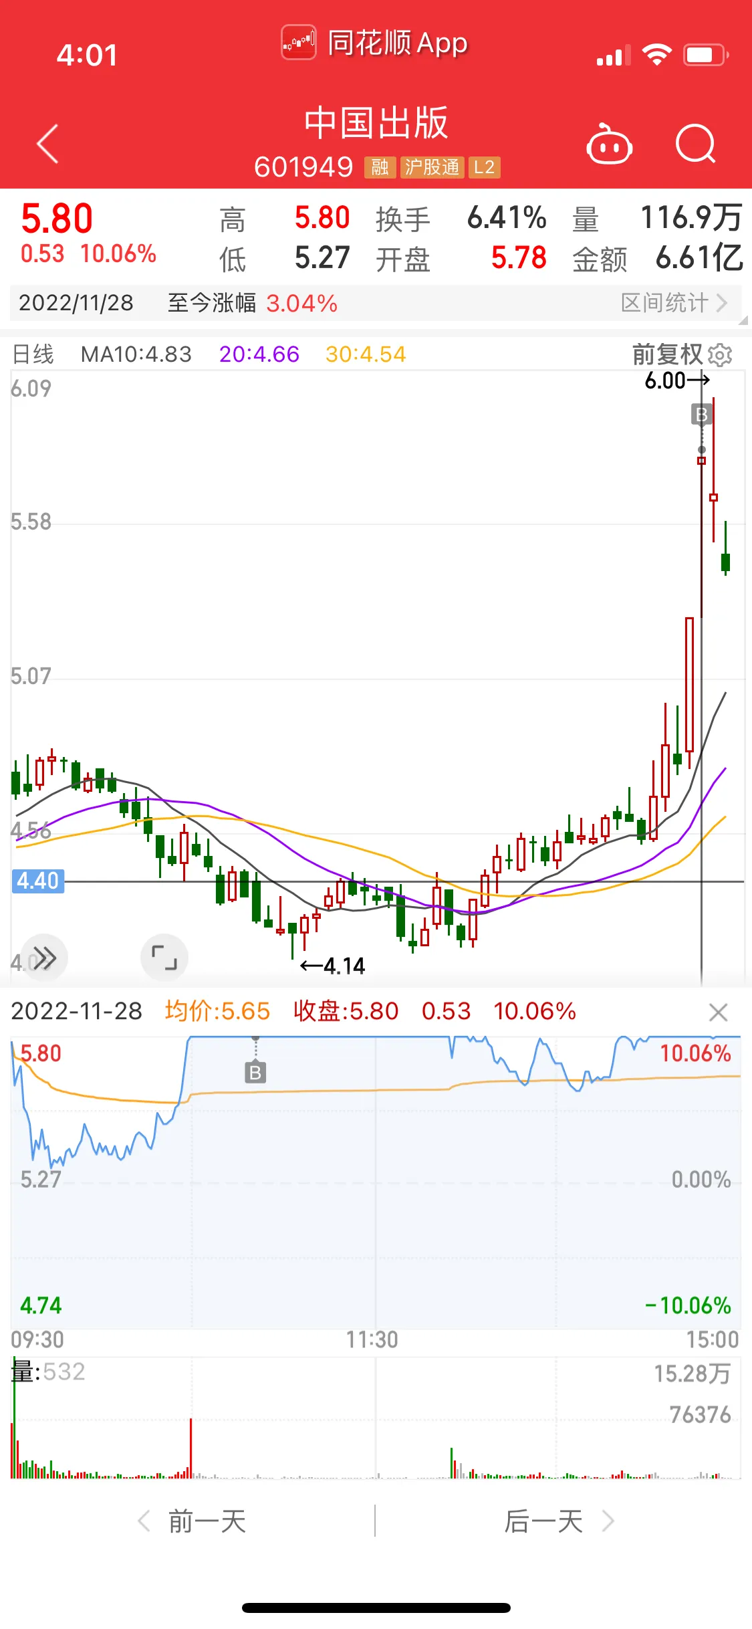This screenshot has height=1629, width=752.
Task: Change the 日线 period selector
Action: (x=33, y=354)
